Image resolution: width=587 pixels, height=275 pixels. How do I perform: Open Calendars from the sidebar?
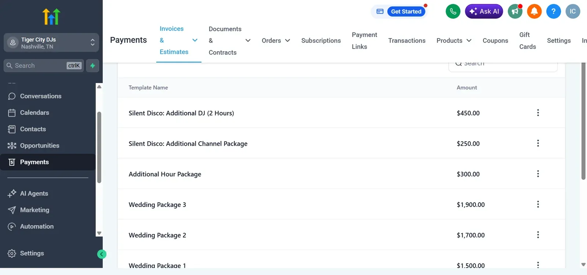pos(48,112)
